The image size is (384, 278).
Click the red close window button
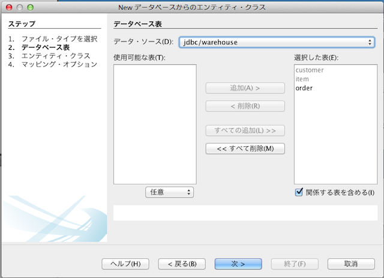(x=8, y=7)
